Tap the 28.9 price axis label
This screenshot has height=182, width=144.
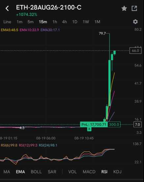[x=138, y=101]
